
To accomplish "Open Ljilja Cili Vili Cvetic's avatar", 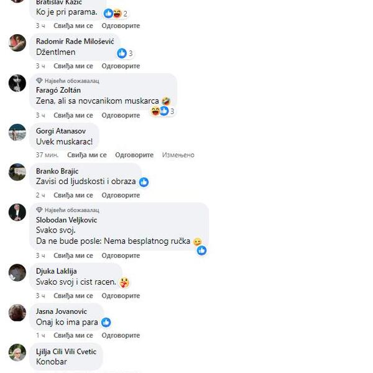I will (x=17, y=352).
